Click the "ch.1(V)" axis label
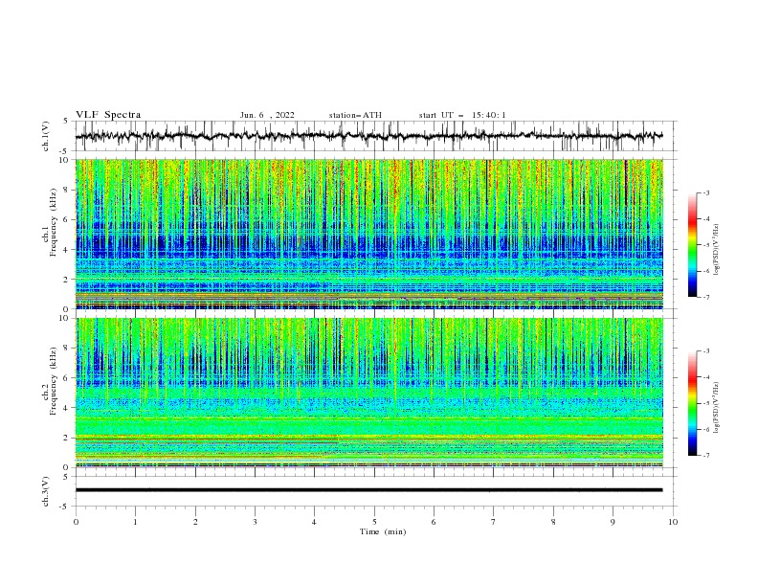 [x=46, y=136]
